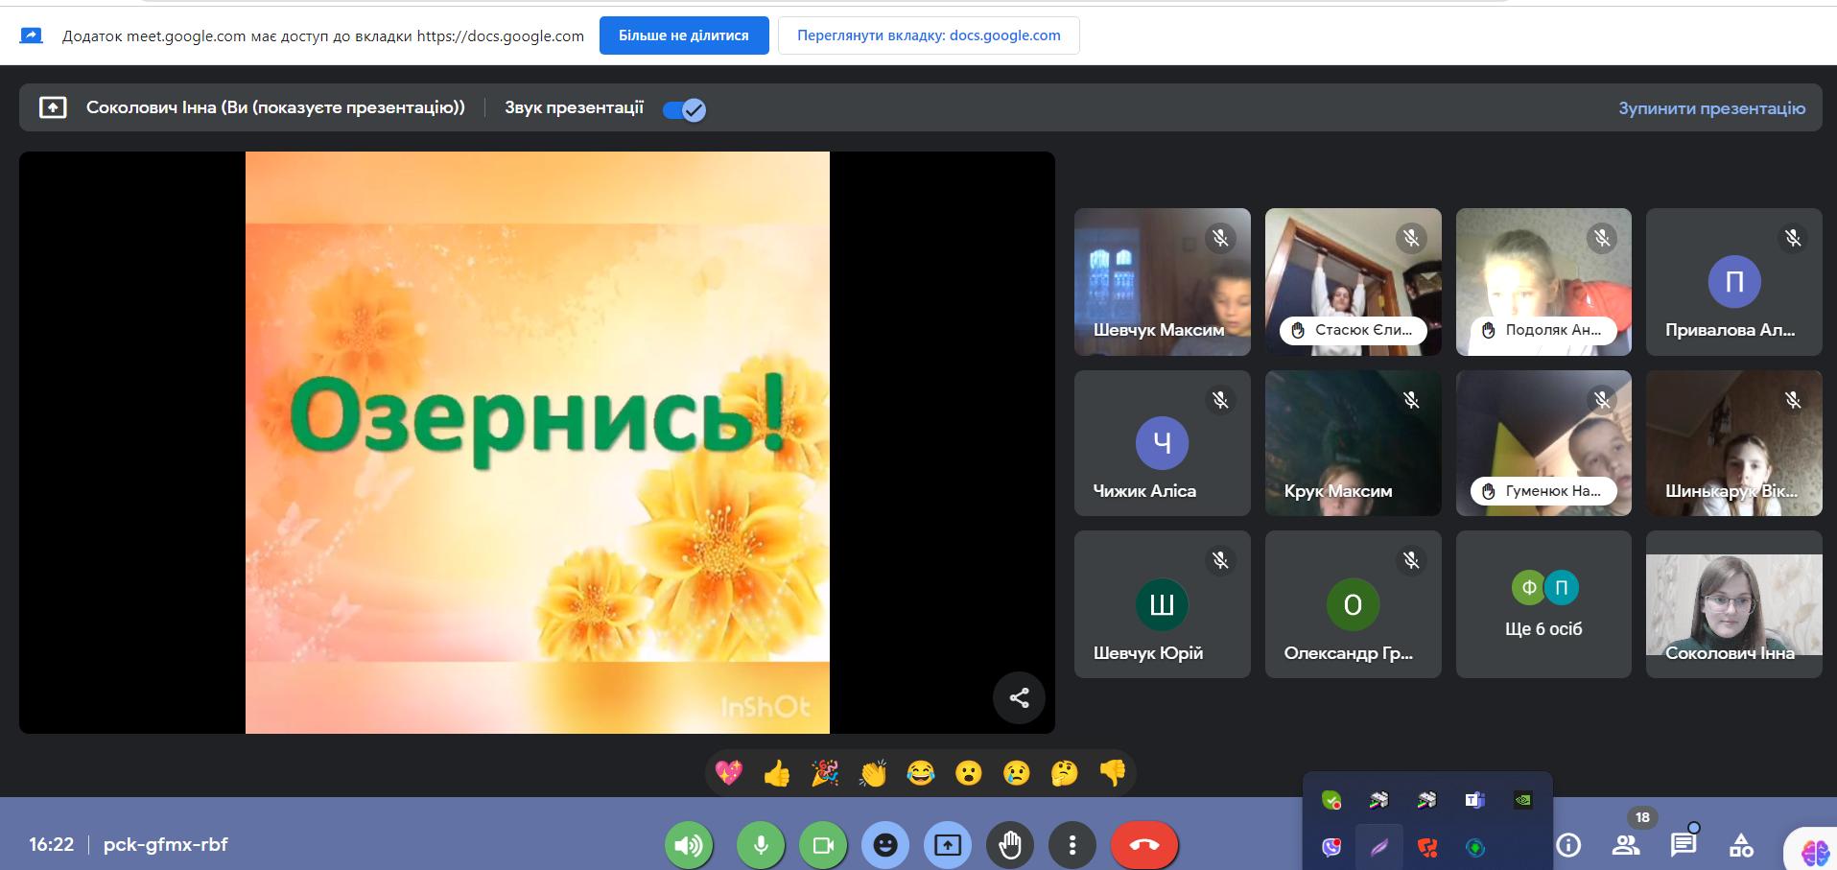This screenshot has height=870, width=1837.
Task: Open the three-dot more options menu
Action: coord(1072,845)
